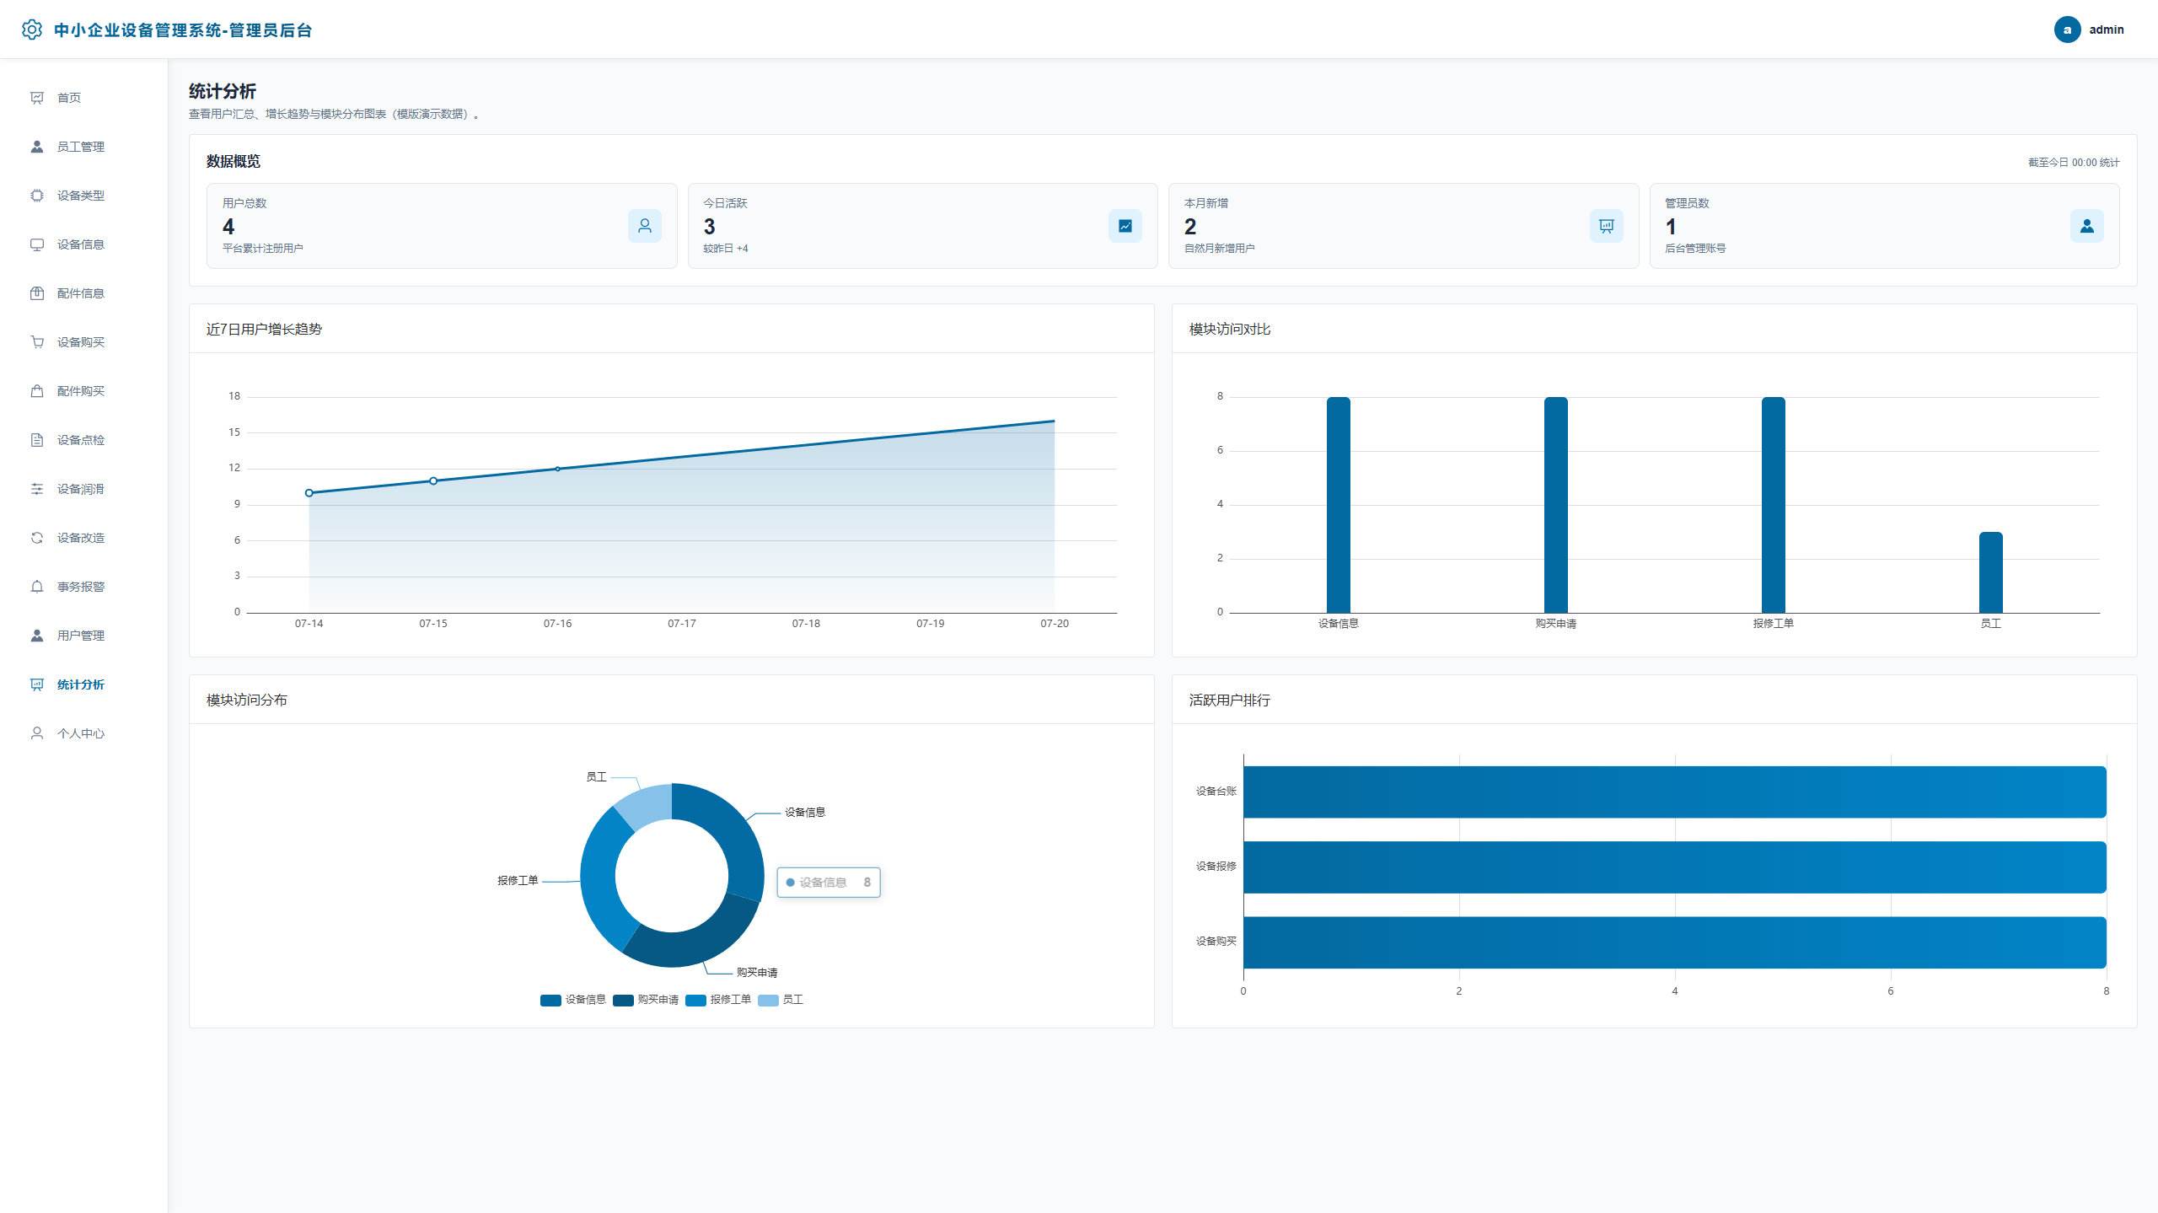Click the 报修工单 legend color swatch
Screen dimensions: 2158x1213
pyautogui.click(x=695, y=1000)
